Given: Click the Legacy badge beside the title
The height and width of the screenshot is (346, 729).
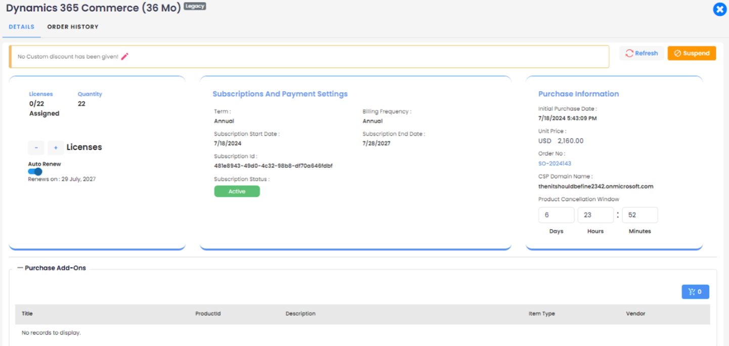Looking at the screenshot, I should pyautogui.click(x=195, y=7).
